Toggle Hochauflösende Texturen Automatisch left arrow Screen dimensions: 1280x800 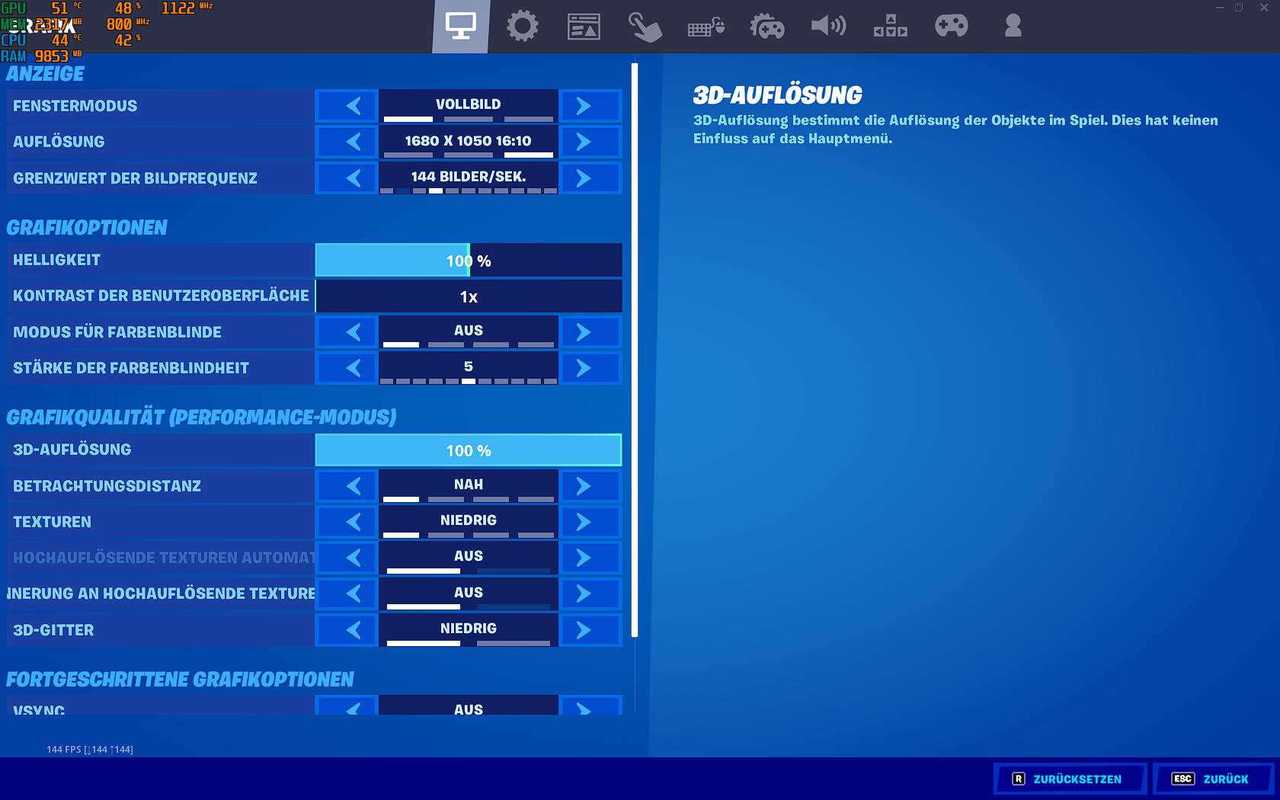347,558
